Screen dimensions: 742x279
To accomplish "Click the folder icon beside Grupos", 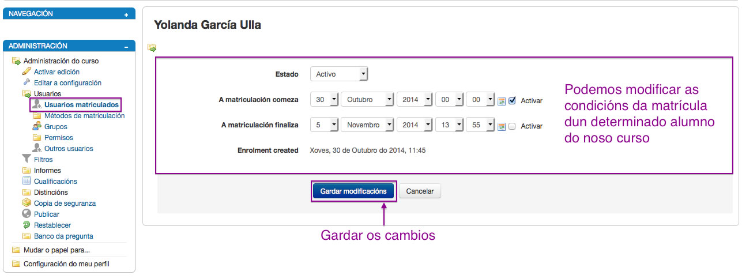I will 37,127.
